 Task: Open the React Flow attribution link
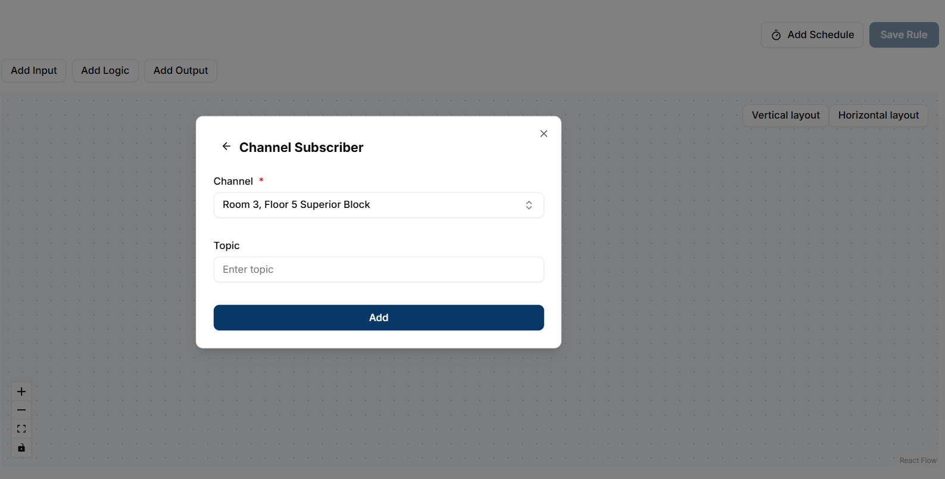click(918, 461)
